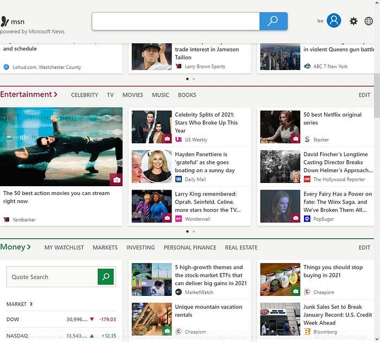The height and width of the screenshot is (342, 380).
Task: Open the INVESTING tab in Money
Action: (141, 248)
